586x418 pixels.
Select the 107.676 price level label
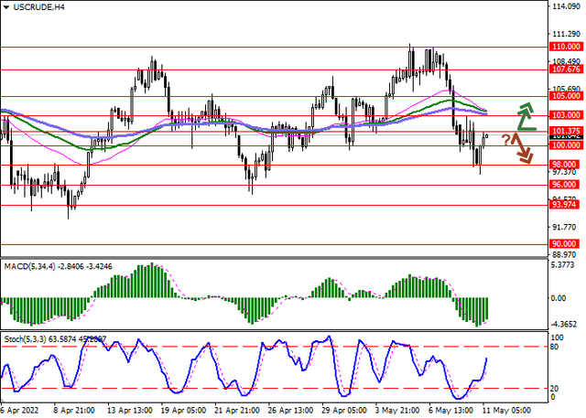coord(566,69)
